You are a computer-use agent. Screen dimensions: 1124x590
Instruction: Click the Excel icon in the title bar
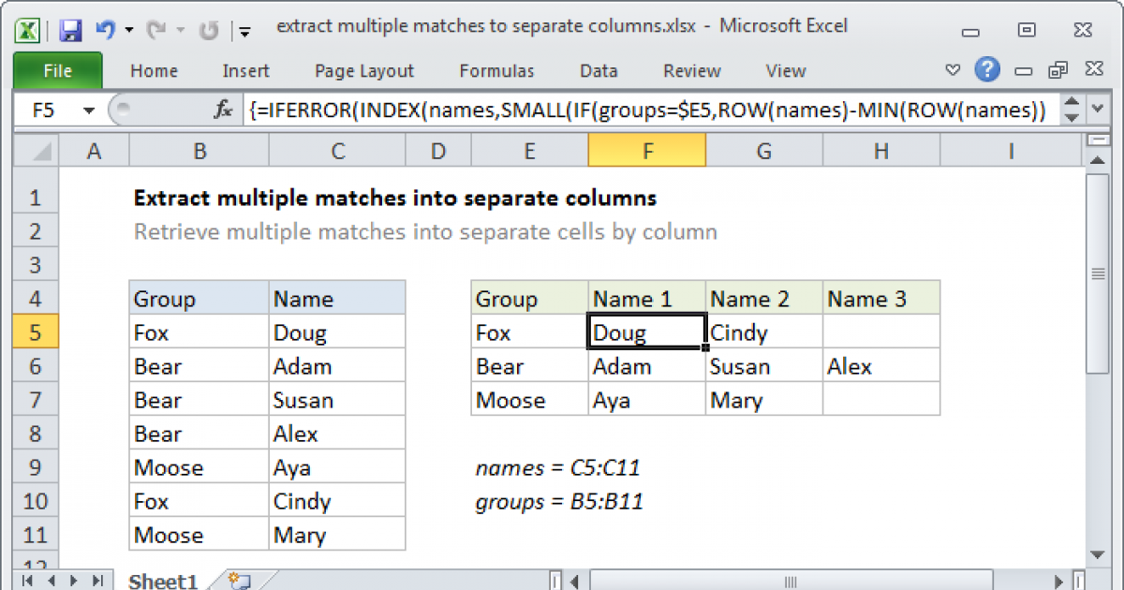(27, 30)
